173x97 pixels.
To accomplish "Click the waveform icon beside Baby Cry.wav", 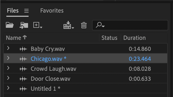I will click(23, 49).
